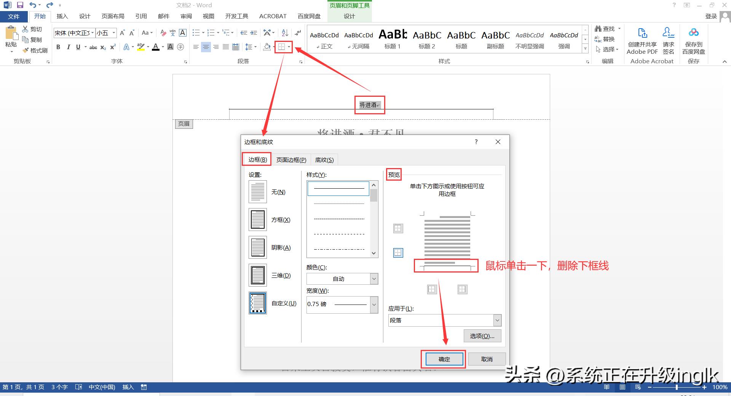The image size is (731, 396).
Task: Toggle the top border button in preview
Action: coord(398,228)
